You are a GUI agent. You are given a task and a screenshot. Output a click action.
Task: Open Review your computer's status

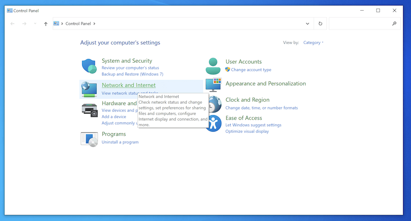pos(130,68)
